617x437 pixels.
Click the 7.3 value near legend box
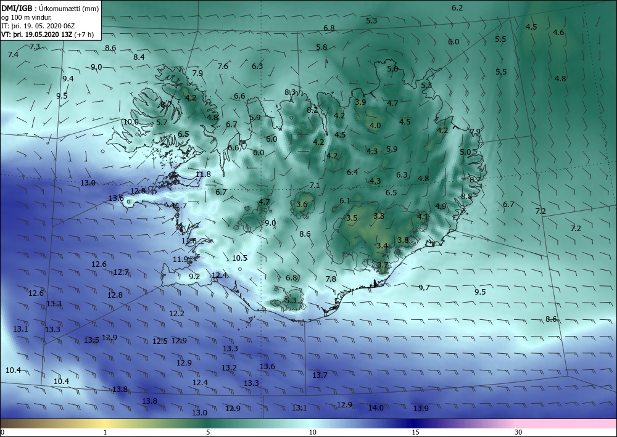click(35, 46)
